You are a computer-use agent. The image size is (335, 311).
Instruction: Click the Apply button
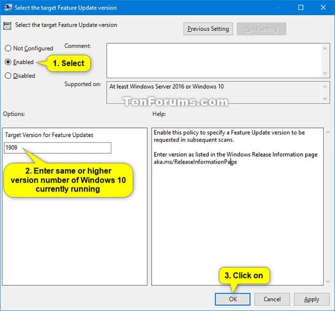click(x=311, y=299)
